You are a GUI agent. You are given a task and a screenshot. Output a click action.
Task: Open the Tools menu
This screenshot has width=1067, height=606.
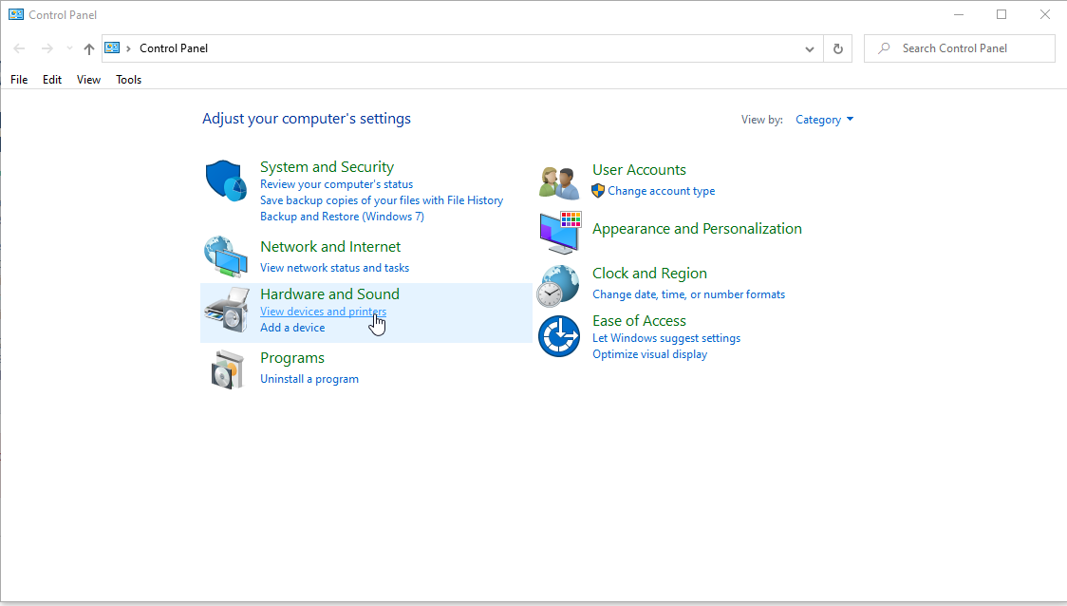128,80
